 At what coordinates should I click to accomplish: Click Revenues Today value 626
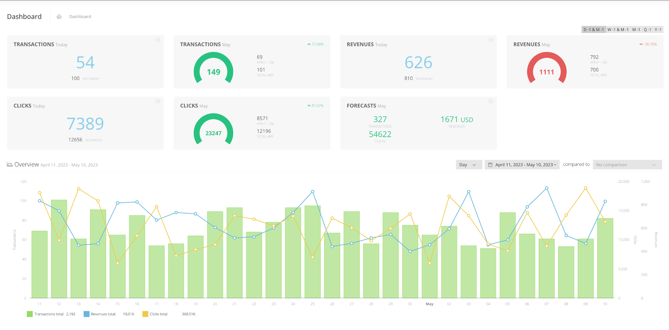click(x=418, y=62)
